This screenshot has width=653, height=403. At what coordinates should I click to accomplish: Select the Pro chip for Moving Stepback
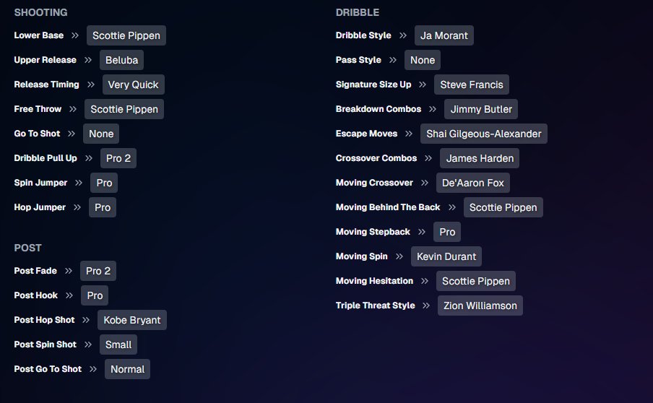pos(447,232)
